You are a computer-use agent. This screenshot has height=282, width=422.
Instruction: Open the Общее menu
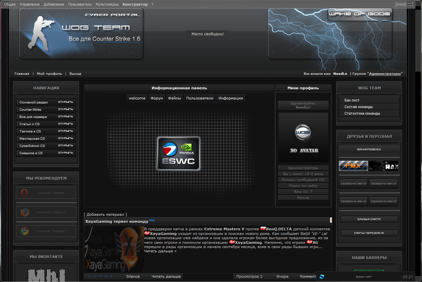click(10, 4)
